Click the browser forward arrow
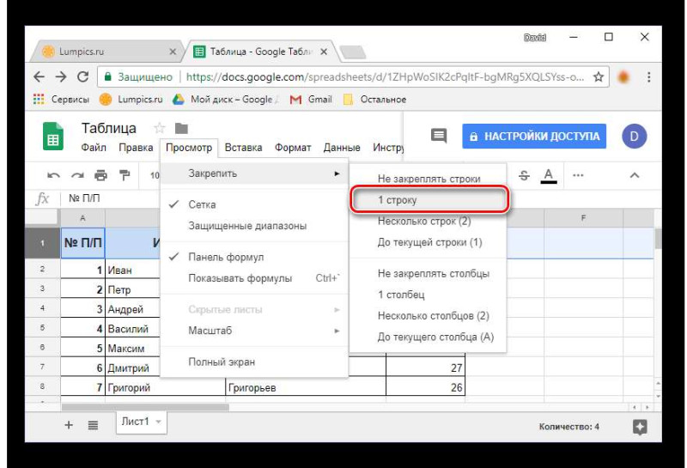 [61, 77]
